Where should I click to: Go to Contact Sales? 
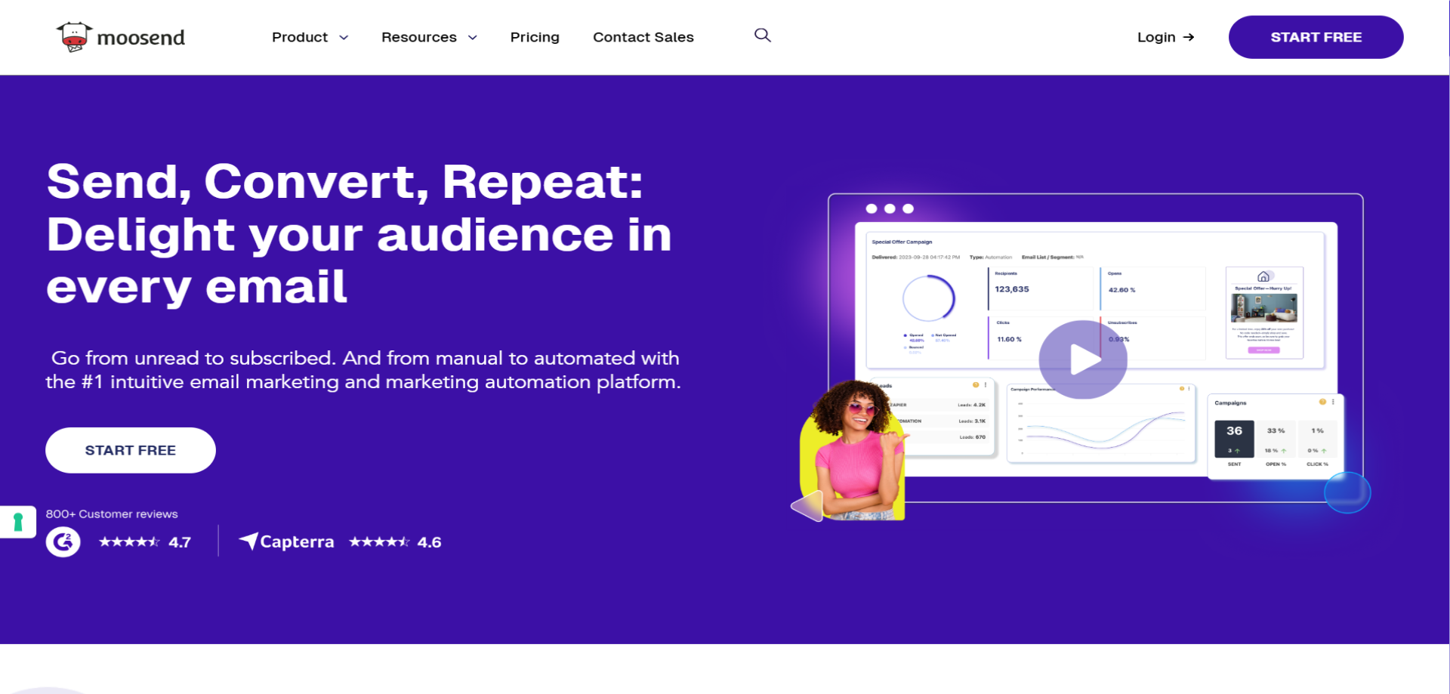643,37
